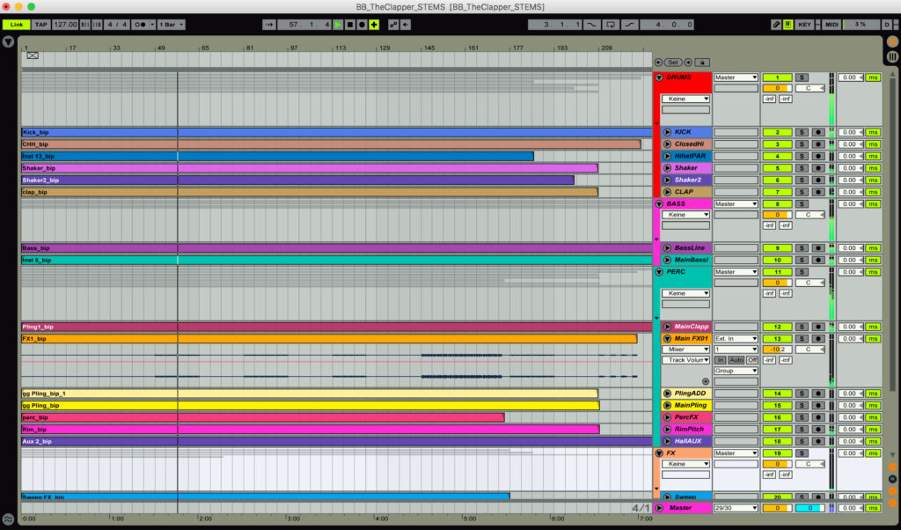Solo the Shaker2 track
Screen dimensions: 901x530
[x=802, y=180]
